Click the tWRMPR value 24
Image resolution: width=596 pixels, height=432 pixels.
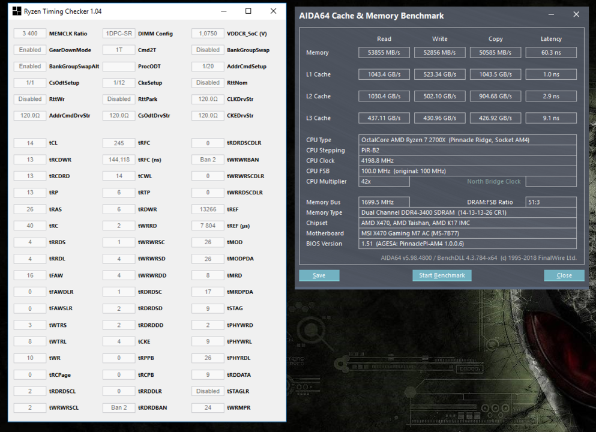click(x=208, y=407)
